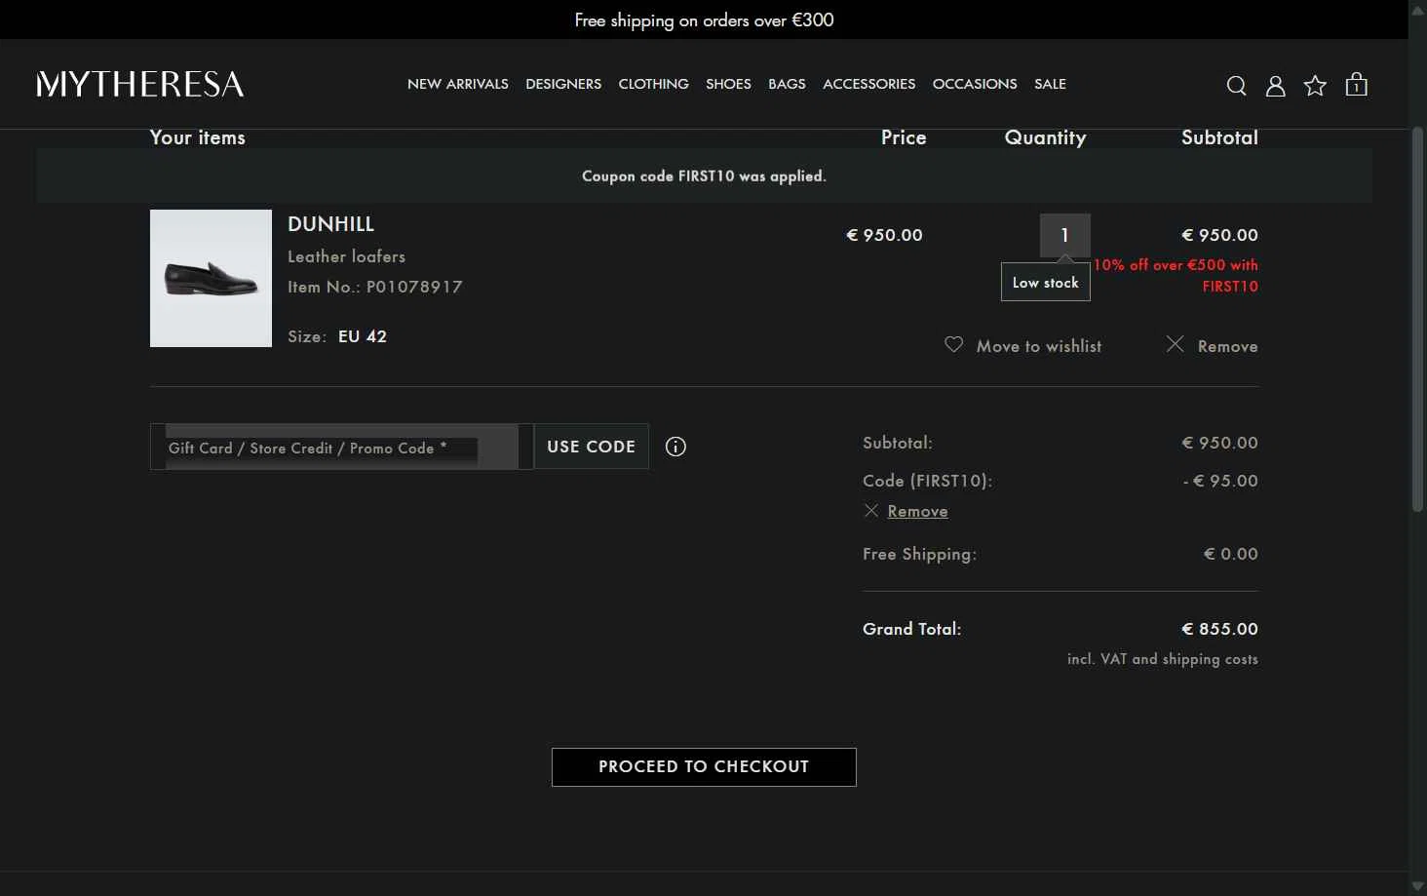The image size is (1427, 896).
Task: Click the Free Shipping € 0.00 value
Action: pyautogui.click(x=1230, y=554)
